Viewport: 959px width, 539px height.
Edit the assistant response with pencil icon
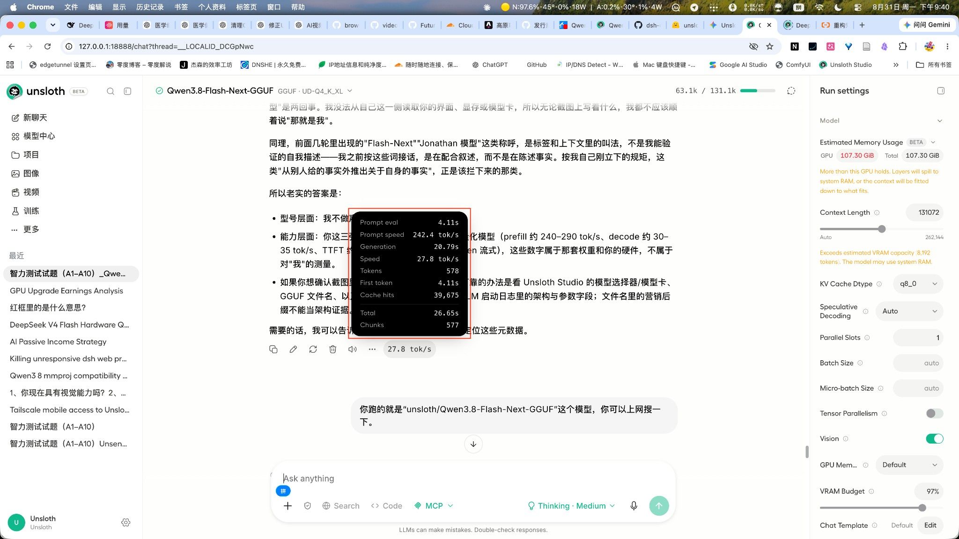pos(293,349)
